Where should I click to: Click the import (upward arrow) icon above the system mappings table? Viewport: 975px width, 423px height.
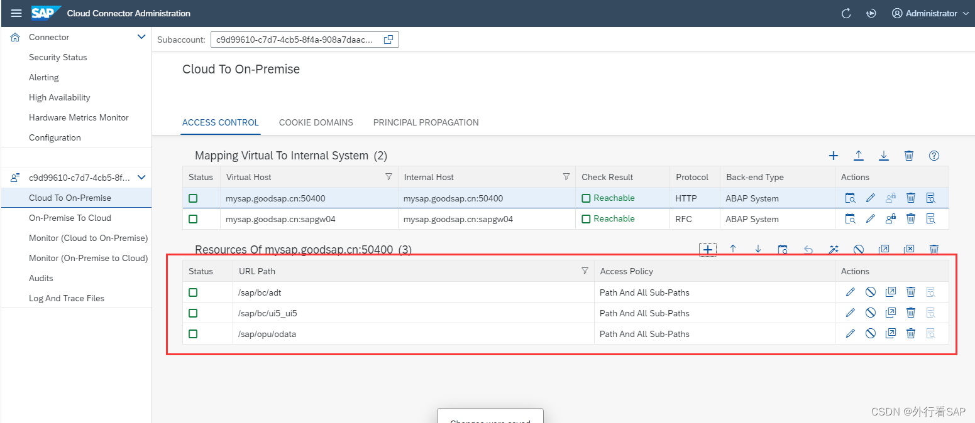coord(859,156)
